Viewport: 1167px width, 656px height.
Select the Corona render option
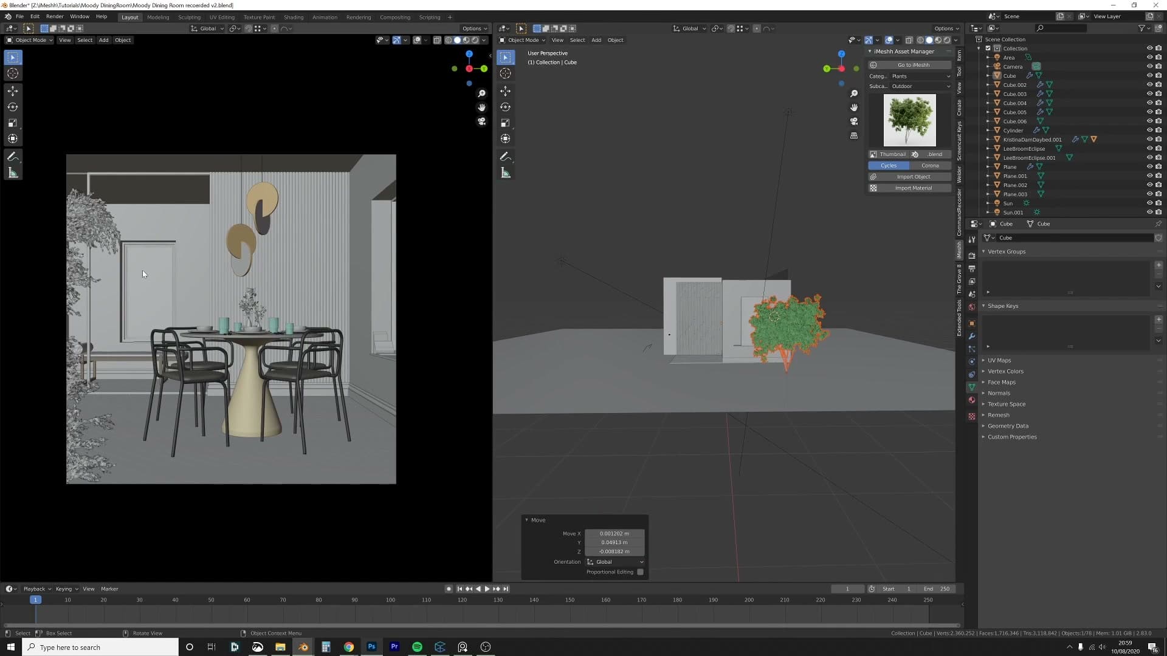tap(930, 166)
